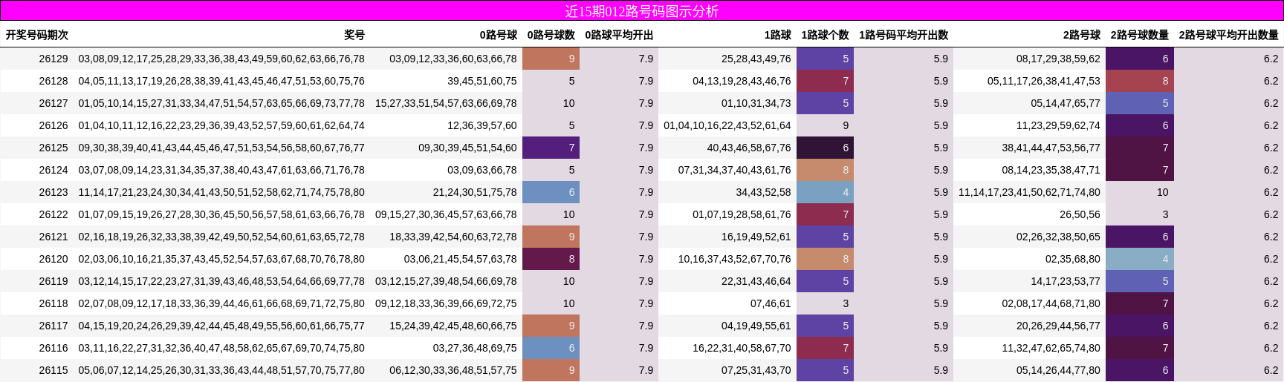
Task: Click the orange 0路号球数 cell for 26129
Action: 551,59
